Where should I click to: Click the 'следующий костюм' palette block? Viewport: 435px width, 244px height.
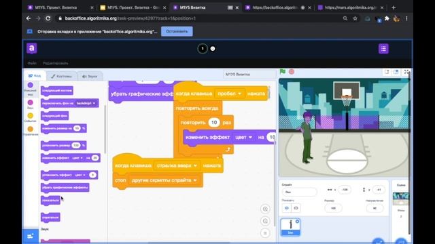[x=57, y=91]
